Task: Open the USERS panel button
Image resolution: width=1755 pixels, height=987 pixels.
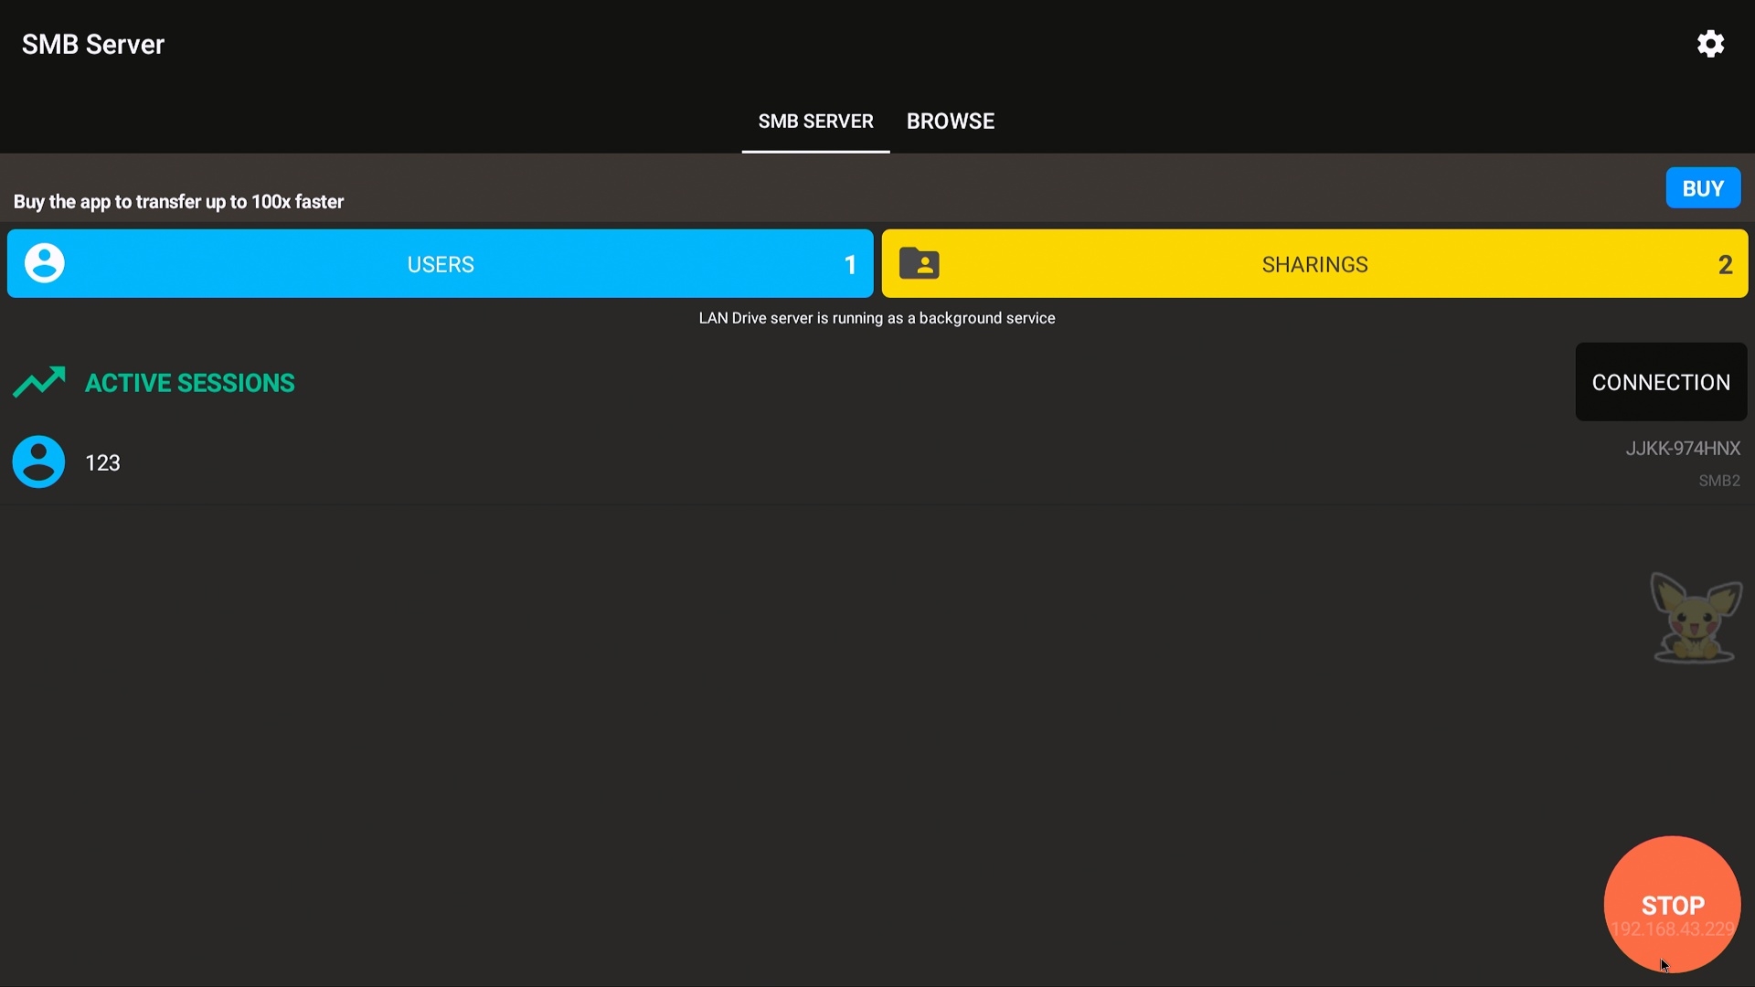Action: point(440,264)
